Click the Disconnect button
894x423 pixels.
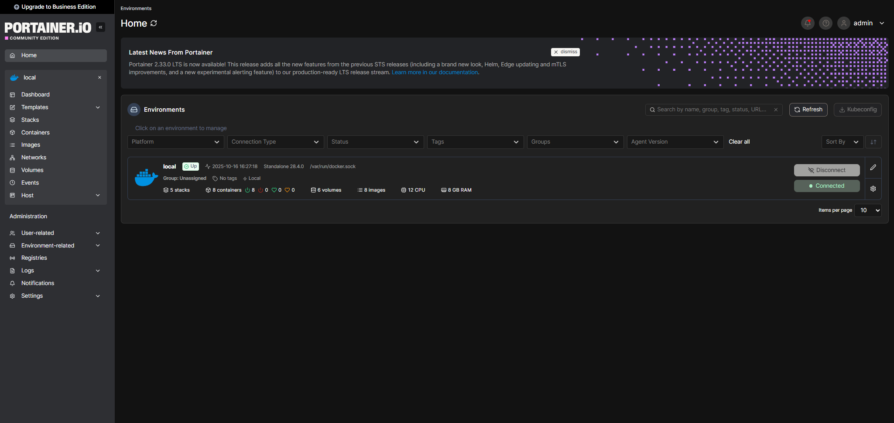click(826, 170)
